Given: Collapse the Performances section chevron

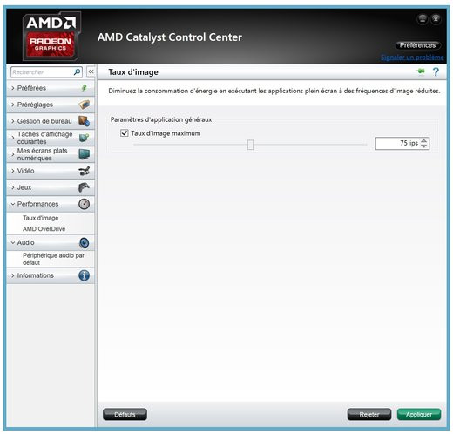Looking at the screenshot, I should (x=13, y=204).
